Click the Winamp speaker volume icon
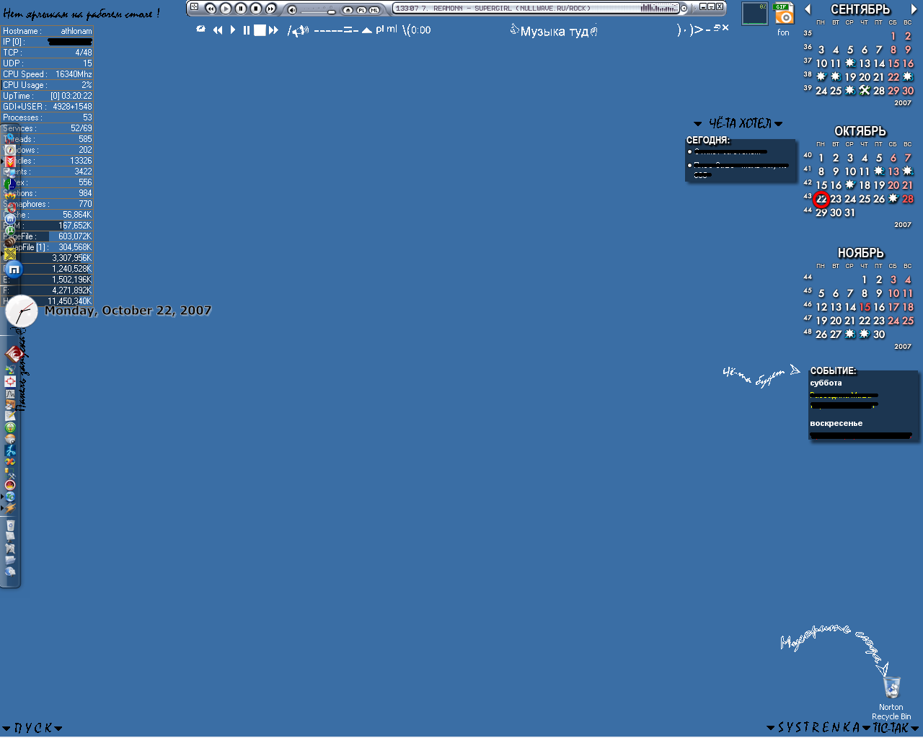This screenshot has height=738, width=923. pyautogui.click(x=292, y=9)
